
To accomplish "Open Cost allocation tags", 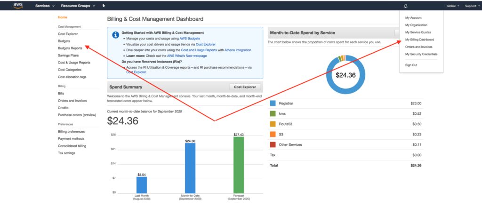I will pos(72,77).
